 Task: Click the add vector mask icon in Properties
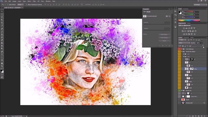pyautogui.click(x=169, y=16)
